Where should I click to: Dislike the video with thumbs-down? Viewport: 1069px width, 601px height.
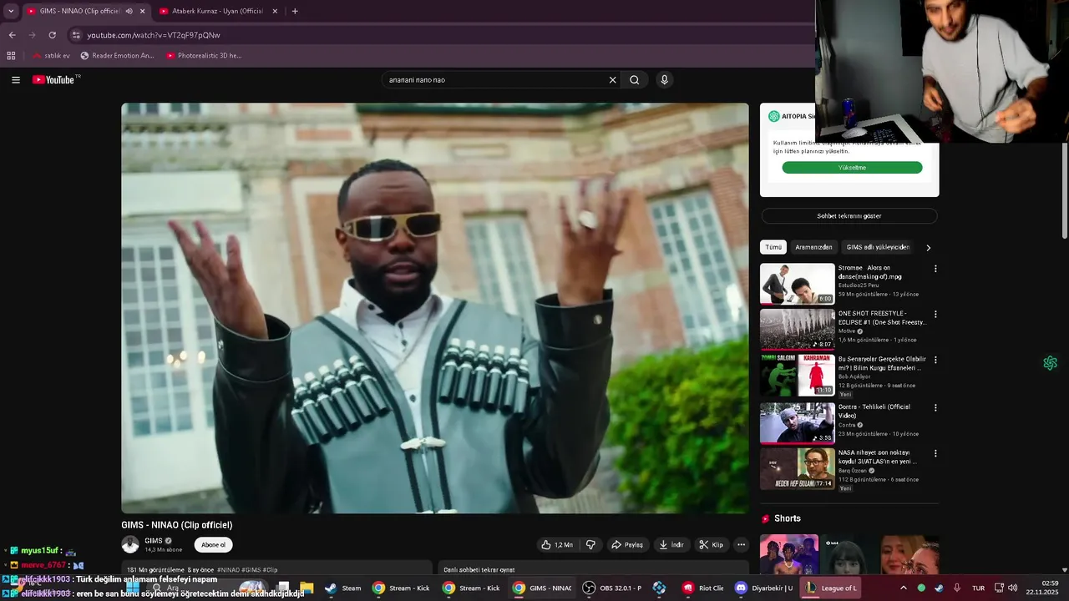coord(590,545)
